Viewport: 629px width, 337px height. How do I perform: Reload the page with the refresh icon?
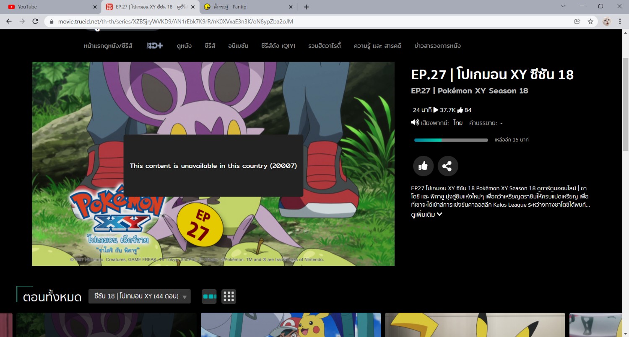pos(35,21)
